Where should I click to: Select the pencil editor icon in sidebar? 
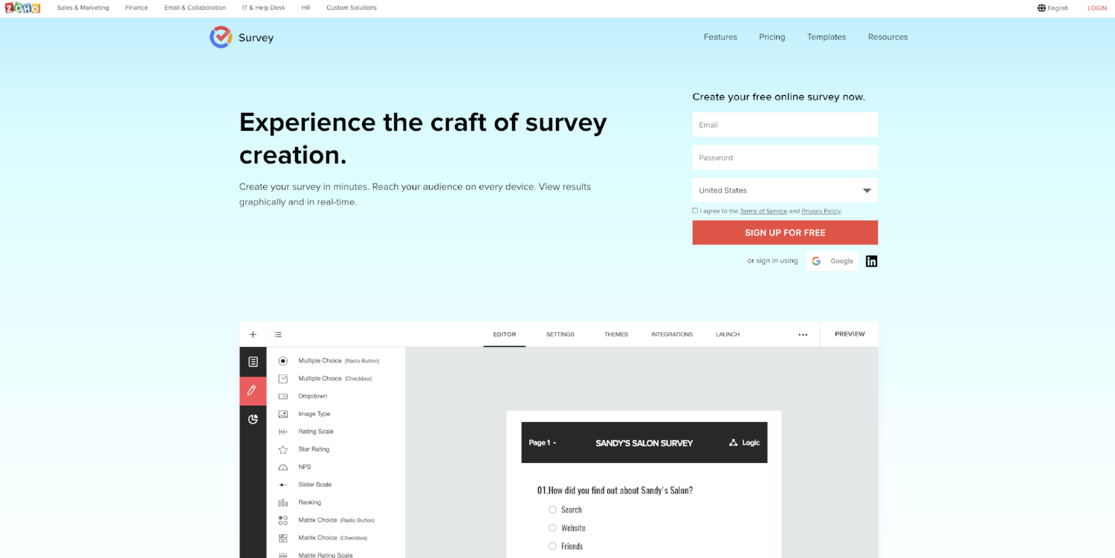pos(253,390)
